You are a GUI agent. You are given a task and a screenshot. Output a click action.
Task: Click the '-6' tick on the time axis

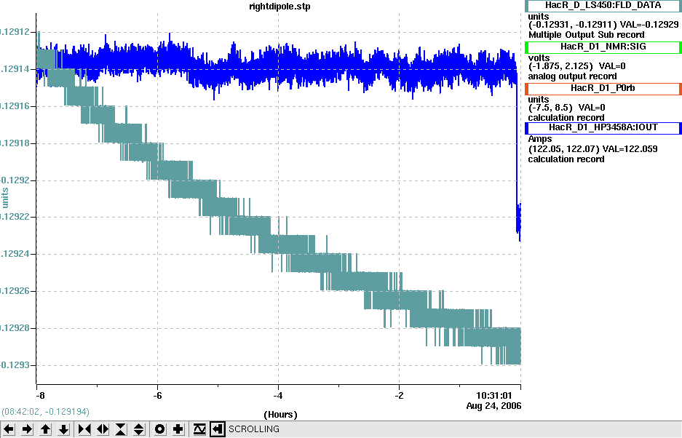[x=157, y=395]
